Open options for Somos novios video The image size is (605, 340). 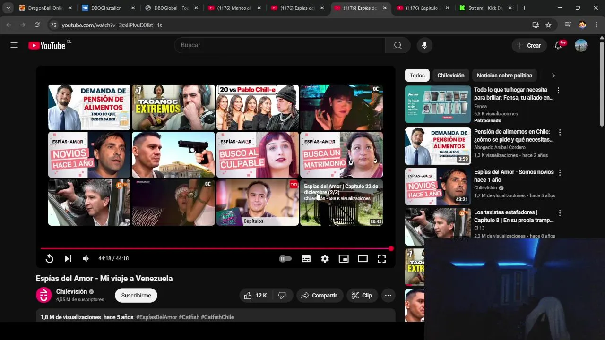point(560,173)
